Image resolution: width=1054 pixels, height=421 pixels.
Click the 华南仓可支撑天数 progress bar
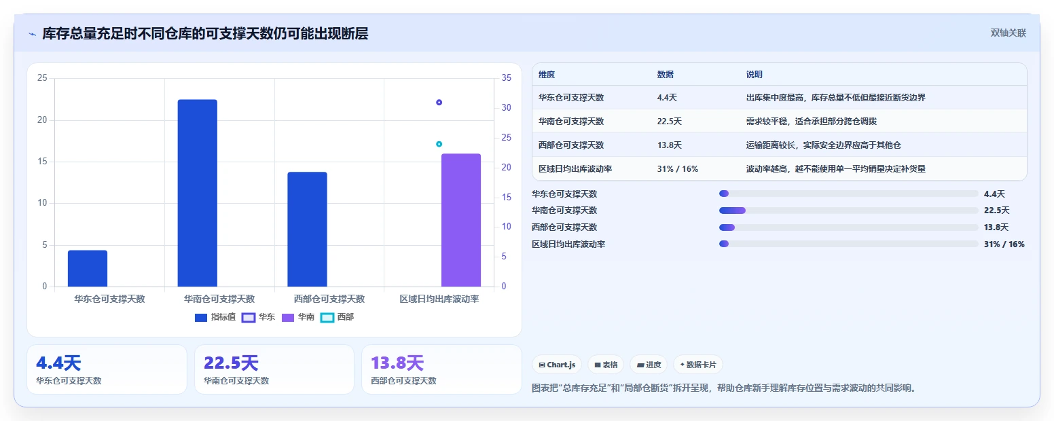[849, 210]
